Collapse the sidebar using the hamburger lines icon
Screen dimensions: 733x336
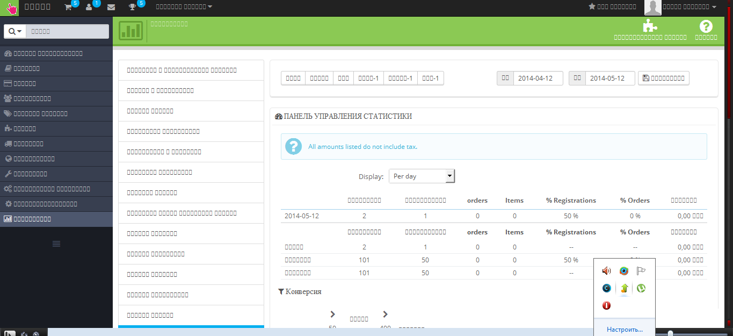click(x=56, y=244)
